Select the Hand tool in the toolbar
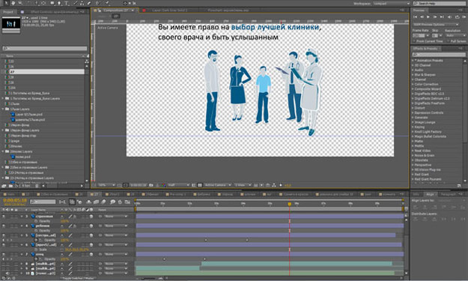 (x=13, y=3)
